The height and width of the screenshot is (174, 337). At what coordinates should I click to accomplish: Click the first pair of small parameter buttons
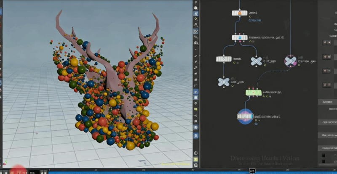327,42
